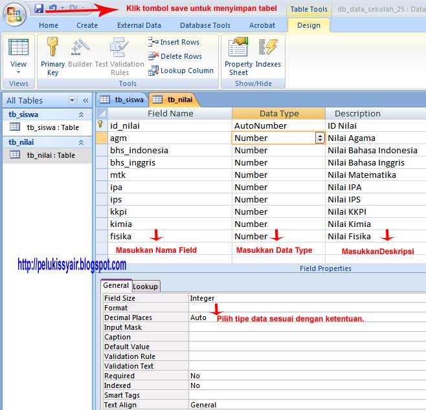
Task: Collapse the tb_nilai group
Action: (81, 142)
